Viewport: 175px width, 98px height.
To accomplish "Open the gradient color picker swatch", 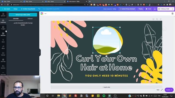I will (42, 14).
